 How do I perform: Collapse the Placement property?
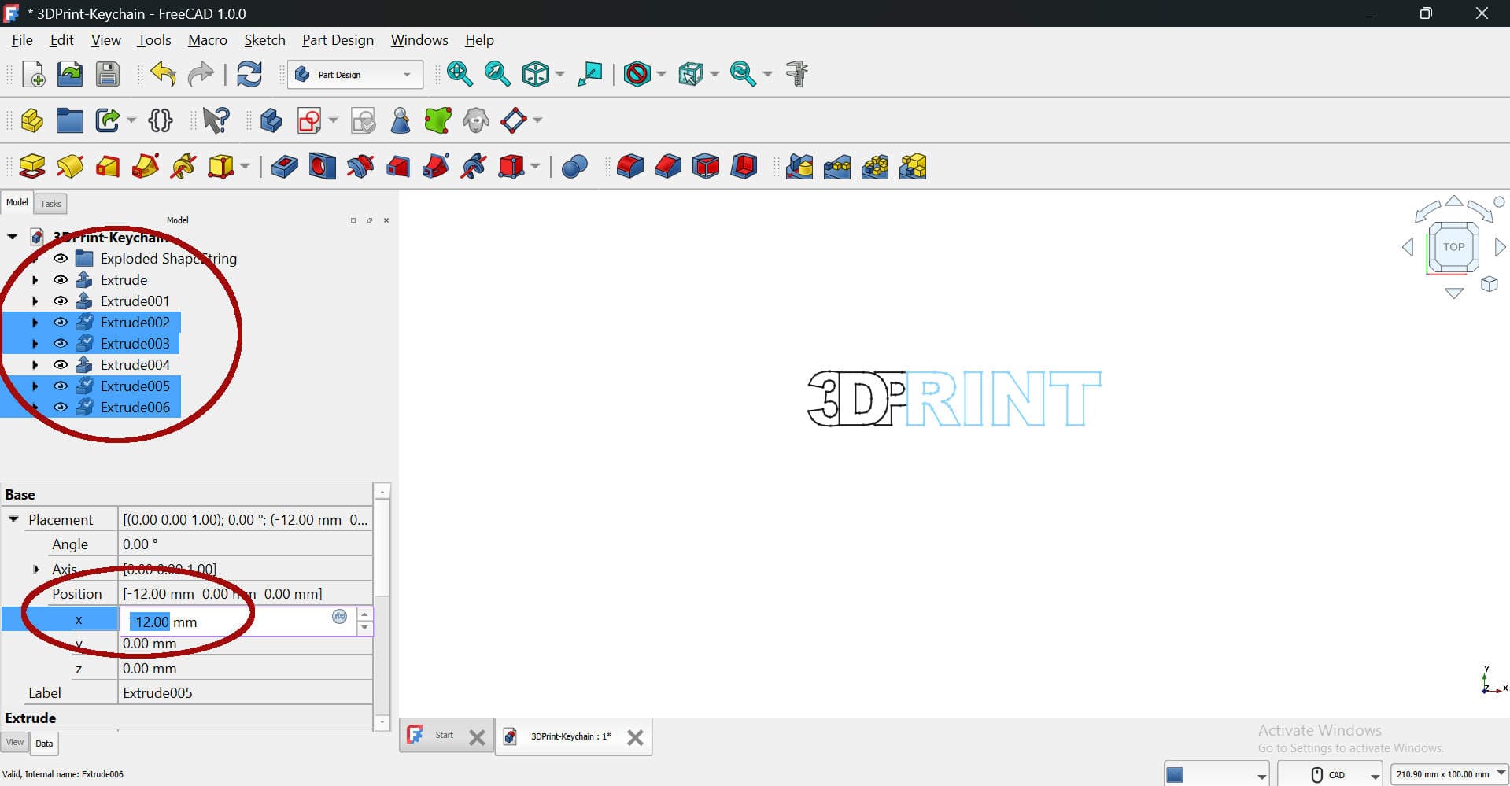(x=13, y=519)
